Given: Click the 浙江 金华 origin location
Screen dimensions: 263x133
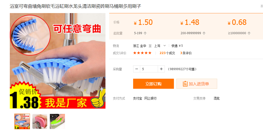Looking at the screenshot, I should (139, 46).
